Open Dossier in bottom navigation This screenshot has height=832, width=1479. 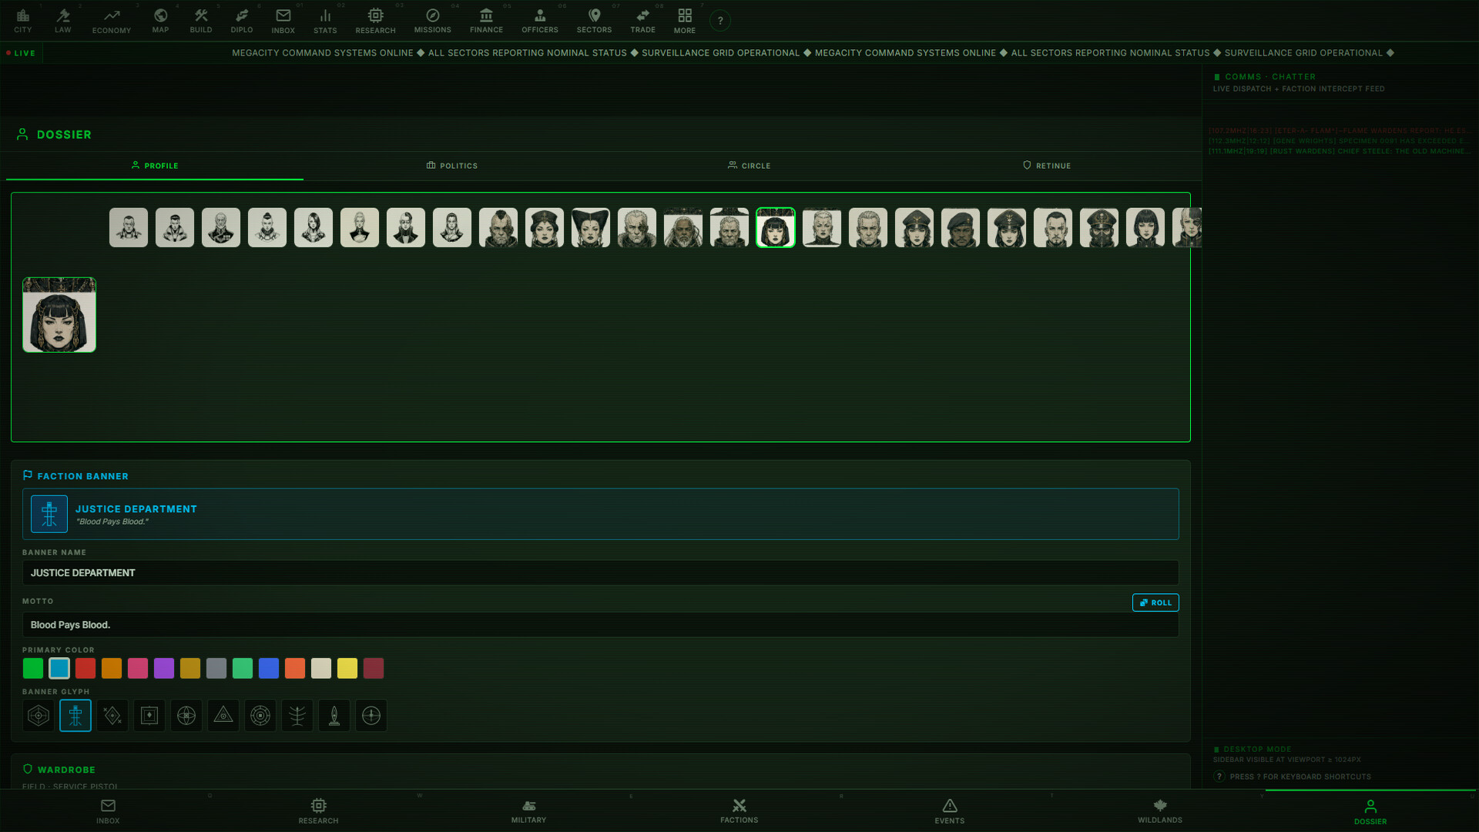(1370, 811)
